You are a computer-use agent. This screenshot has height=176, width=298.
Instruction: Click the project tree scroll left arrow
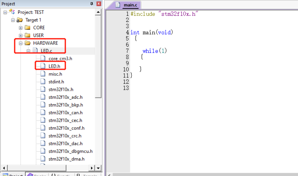coord(4,168)
